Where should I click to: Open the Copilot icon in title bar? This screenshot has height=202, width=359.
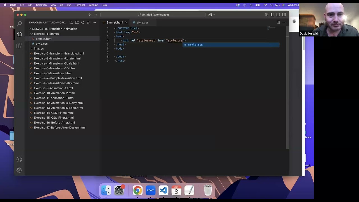[x=210, y=15]
